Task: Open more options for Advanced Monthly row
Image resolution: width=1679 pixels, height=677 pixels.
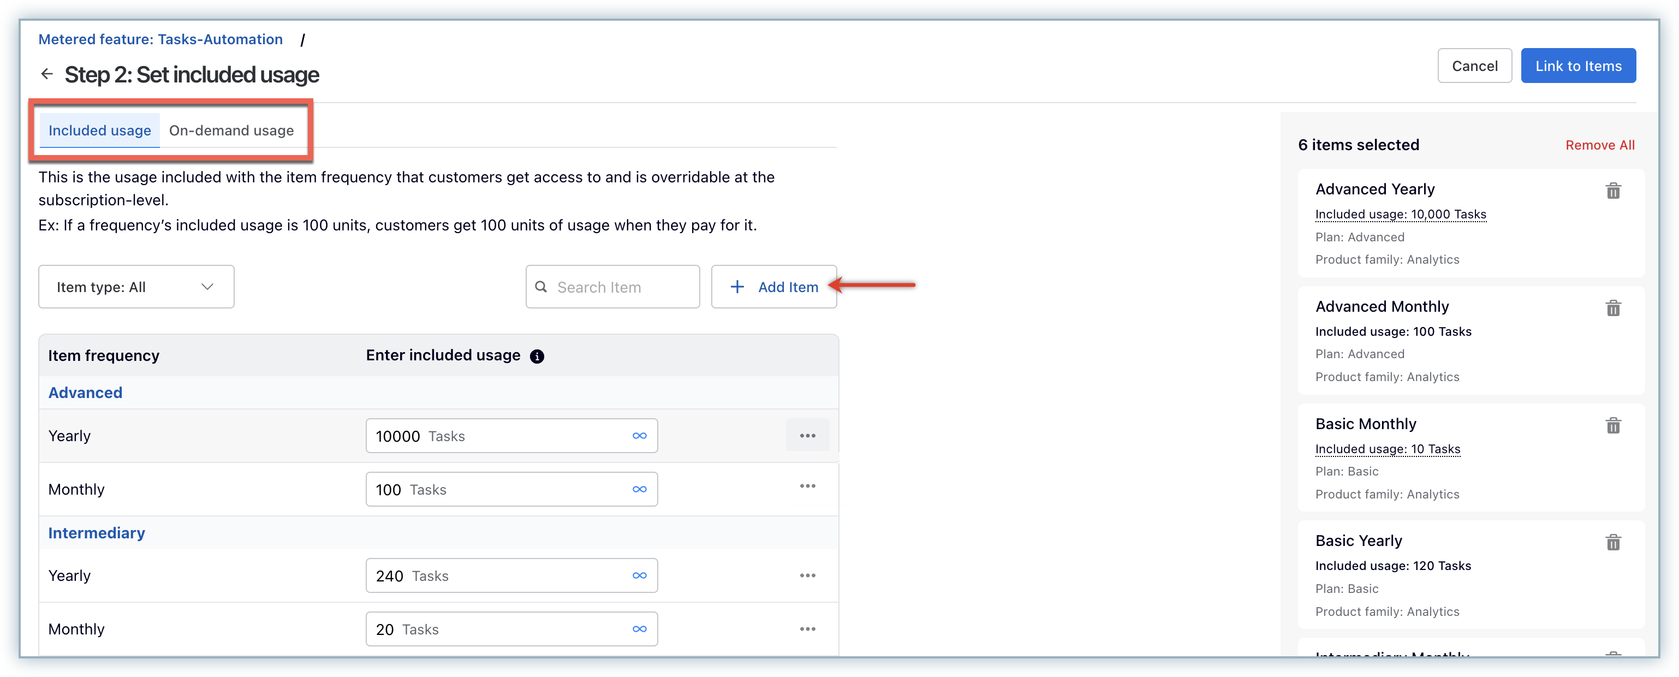Action: point(807,486)
